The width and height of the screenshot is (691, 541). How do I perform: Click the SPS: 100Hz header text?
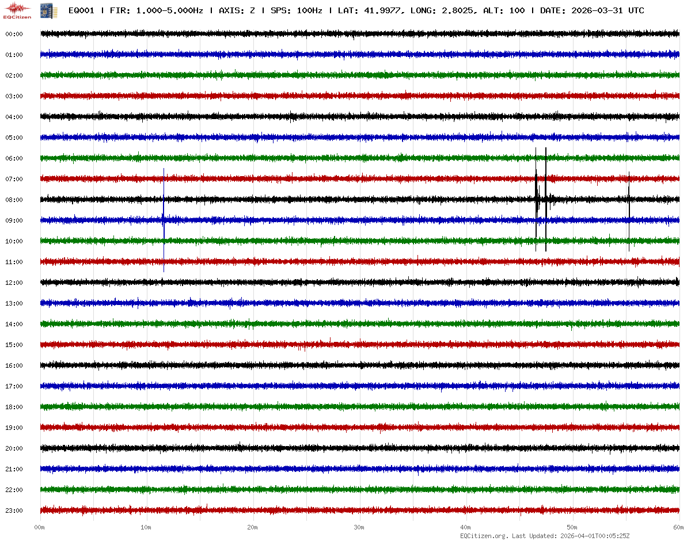(x=296, y=11)
